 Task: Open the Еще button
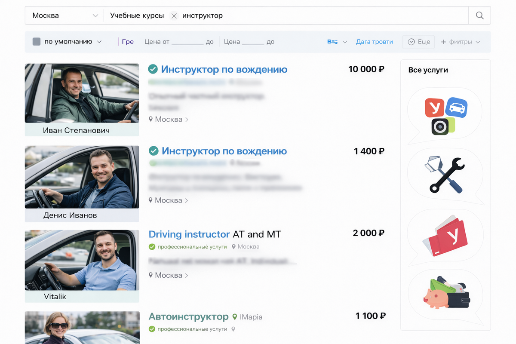(418, 42)
